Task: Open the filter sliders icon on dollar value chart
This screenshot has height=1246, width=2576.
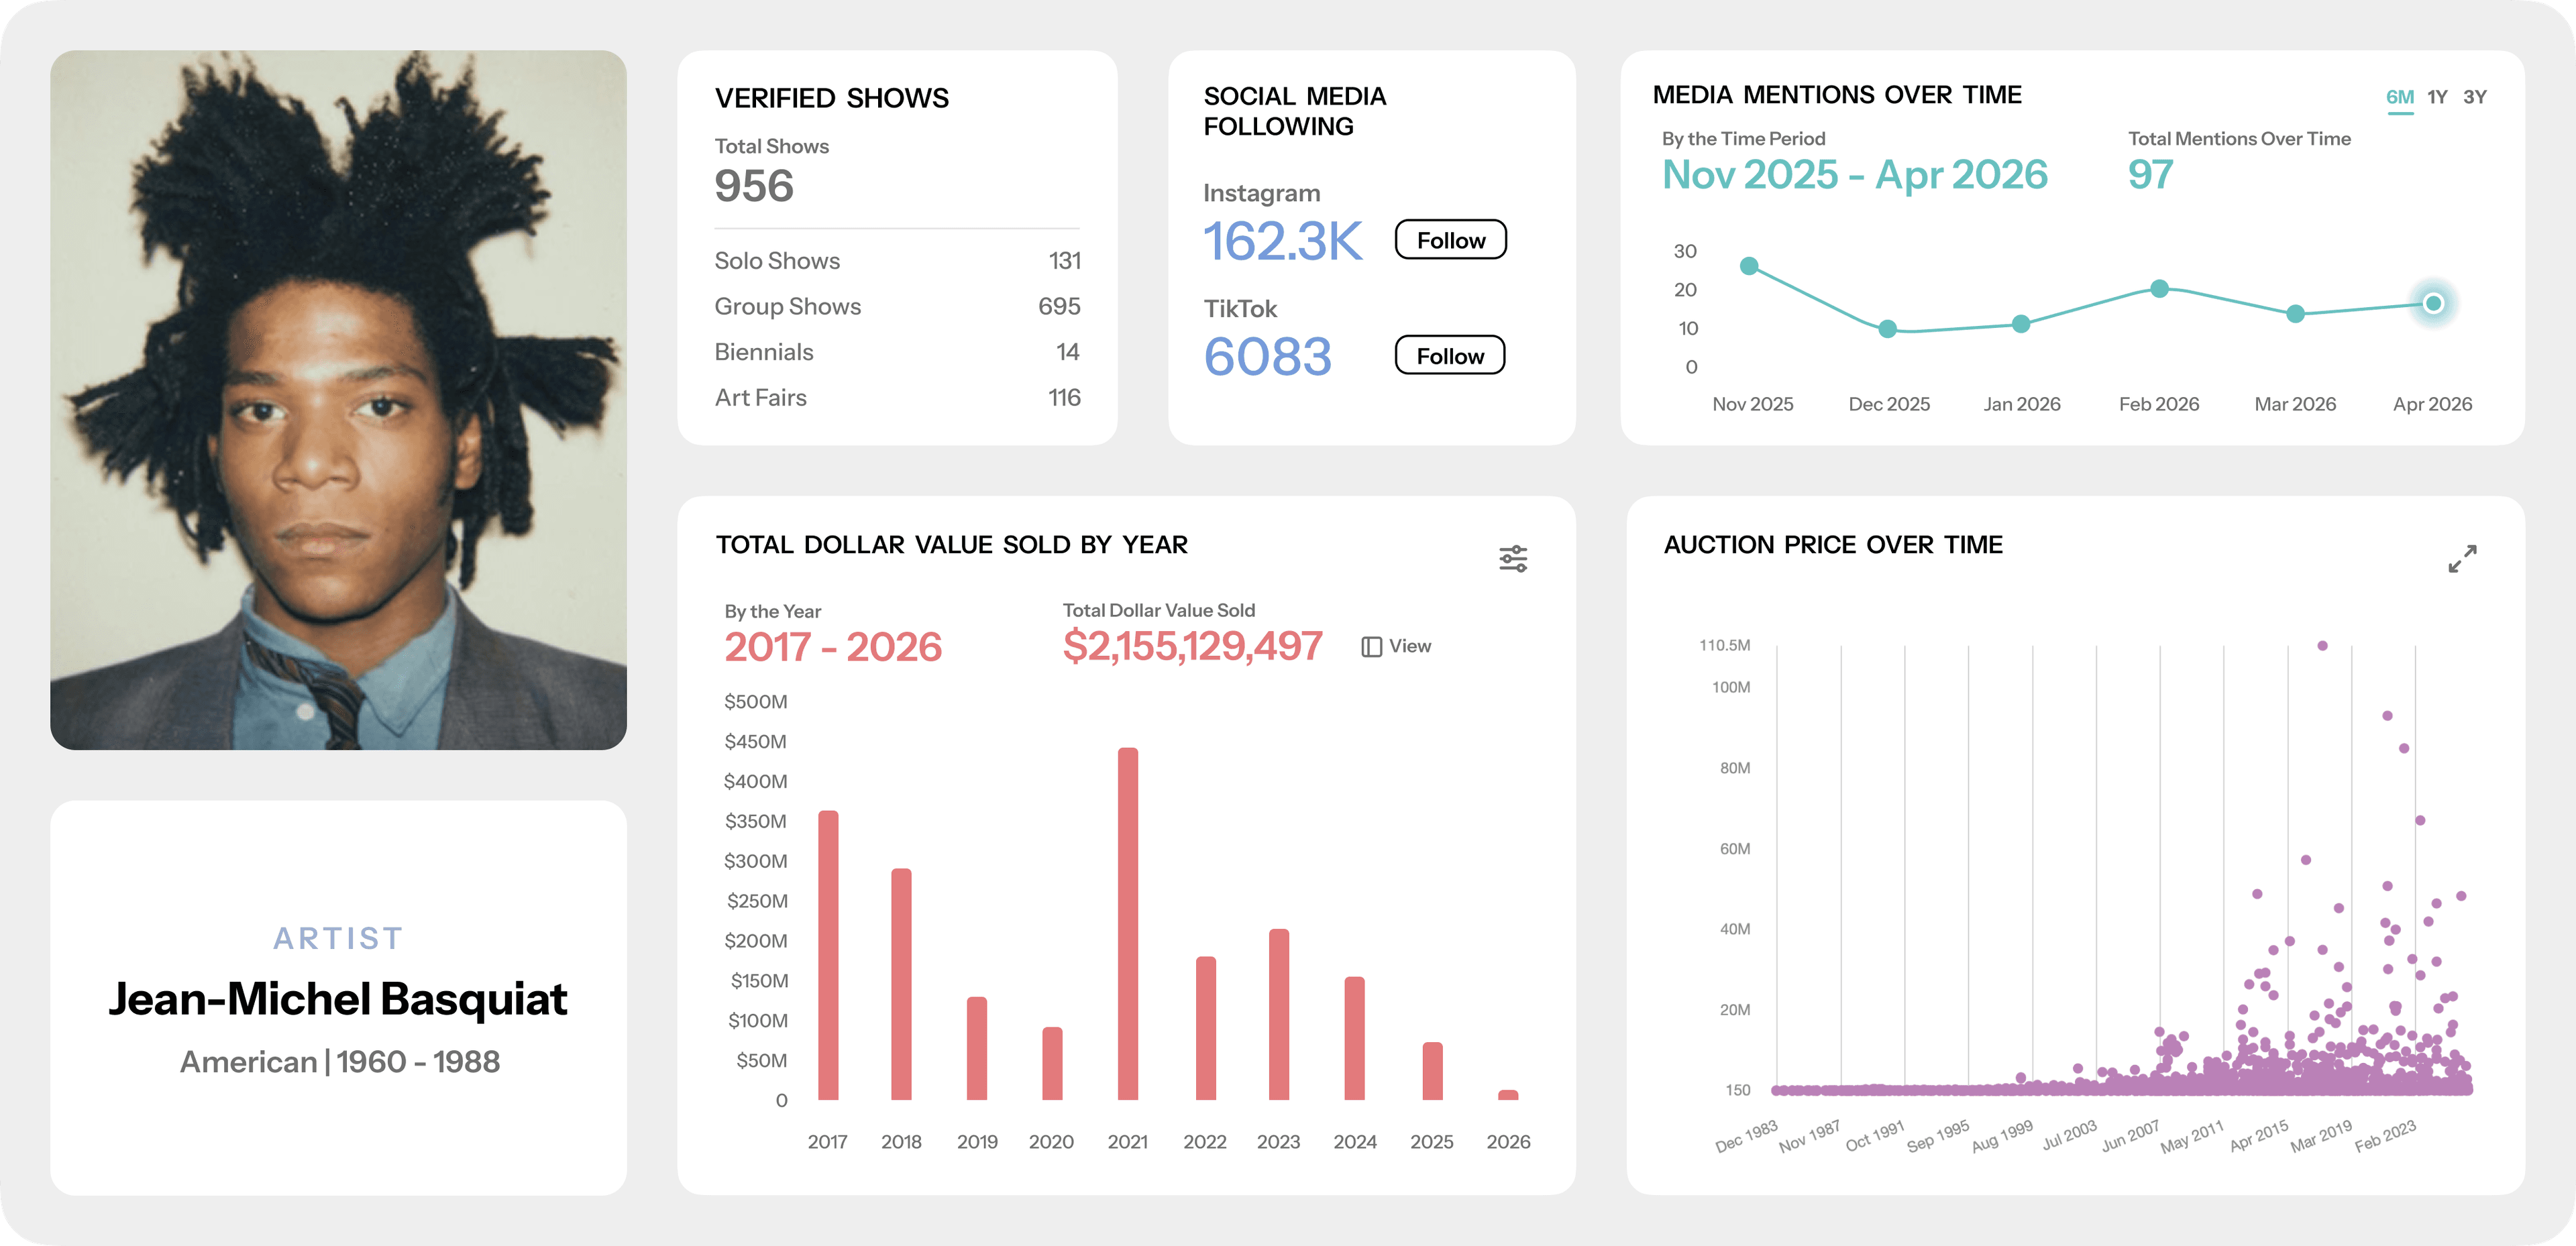Action: (1513, 559)
